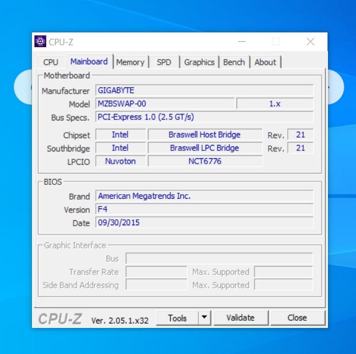356x354 pixels.
Task: Select the MZBSWAP-00 model value
Action: click(x=165, y=104)
